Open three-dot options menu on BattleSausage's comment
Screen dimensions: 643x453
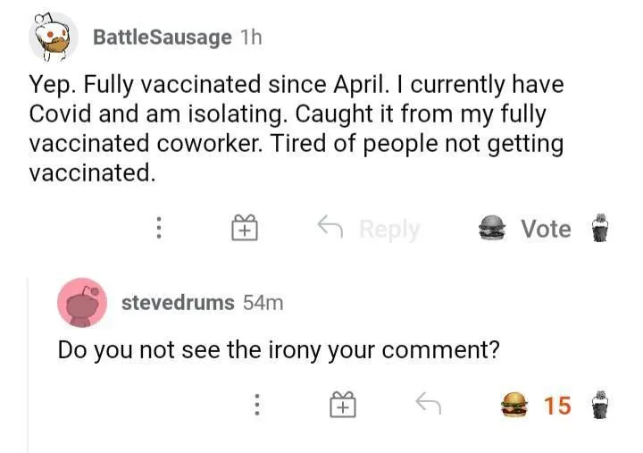pyautogui.click(x=158, y=229)
